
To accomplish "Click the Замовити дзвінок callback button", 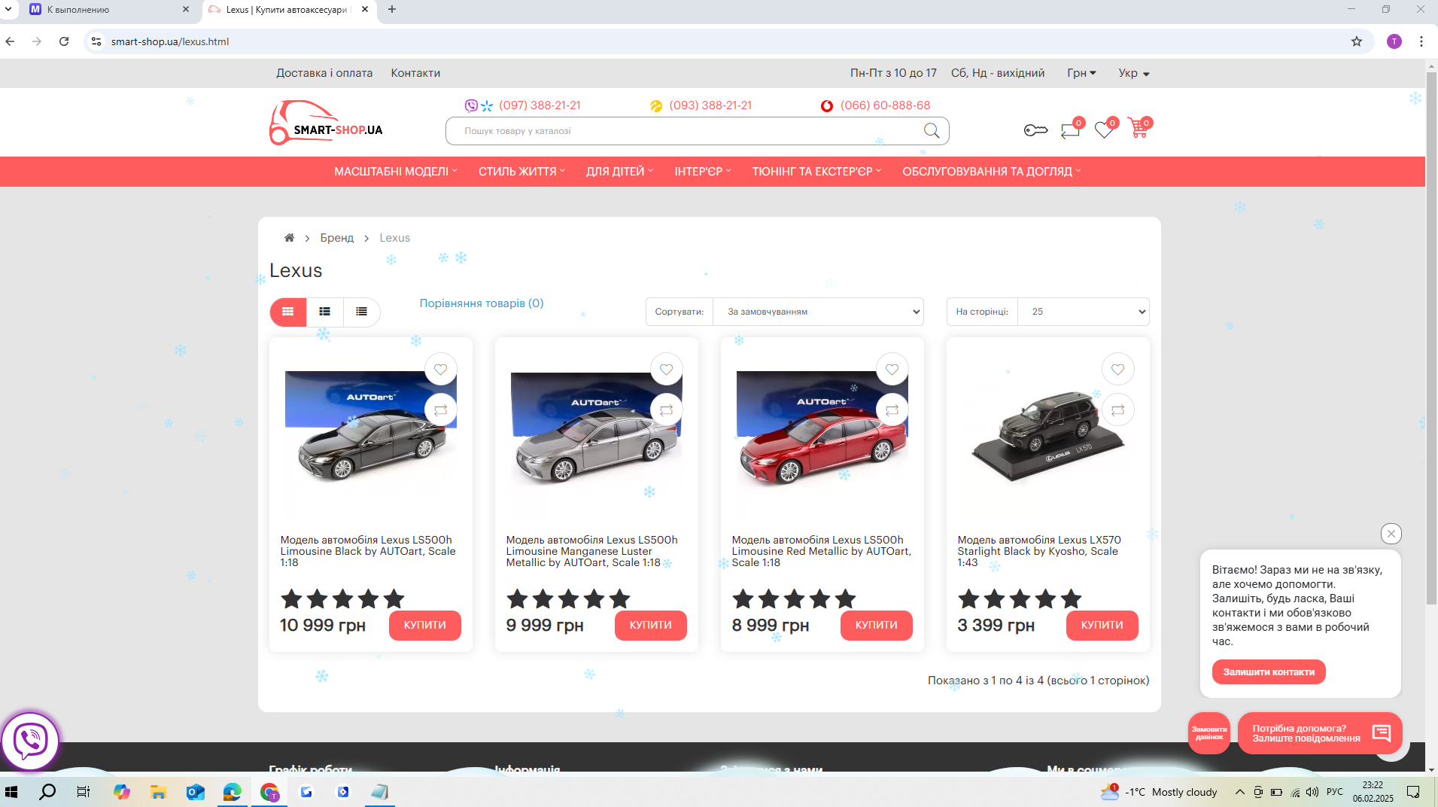I will click(x=1209, y=733).
